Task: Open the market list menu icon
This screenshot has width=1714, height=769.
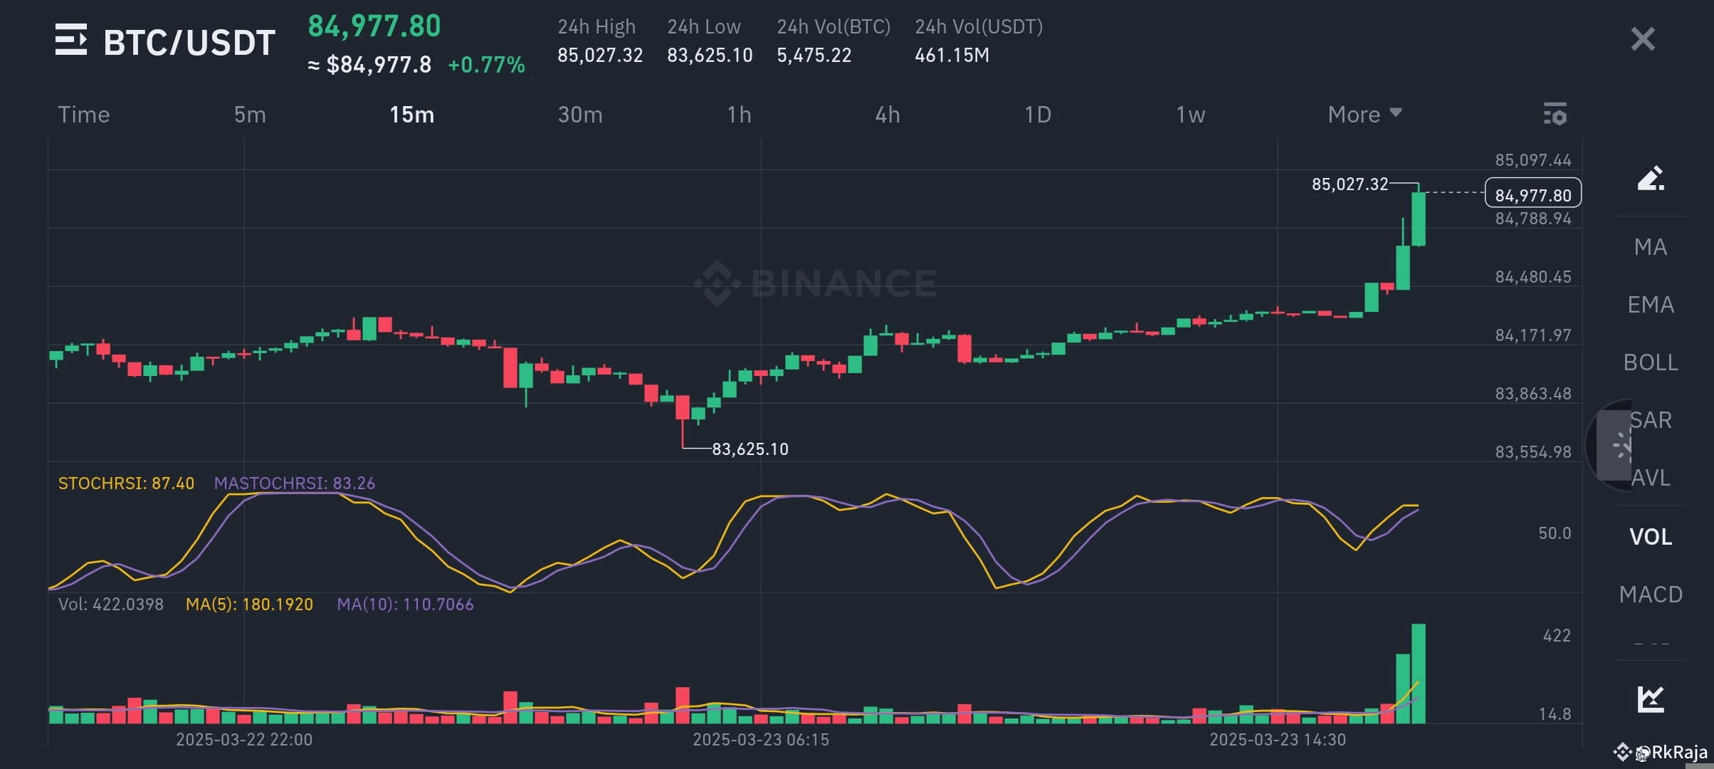Action: point(71,40)
